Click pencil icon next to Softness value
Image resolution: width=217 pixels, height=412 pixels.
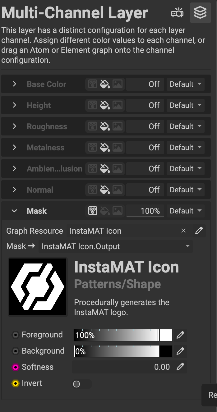(x=180, y=367)
